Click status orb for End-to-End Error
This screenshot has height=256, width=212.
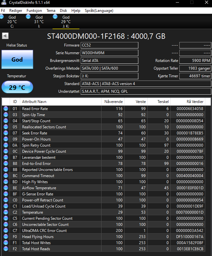[x=6, y=163]
